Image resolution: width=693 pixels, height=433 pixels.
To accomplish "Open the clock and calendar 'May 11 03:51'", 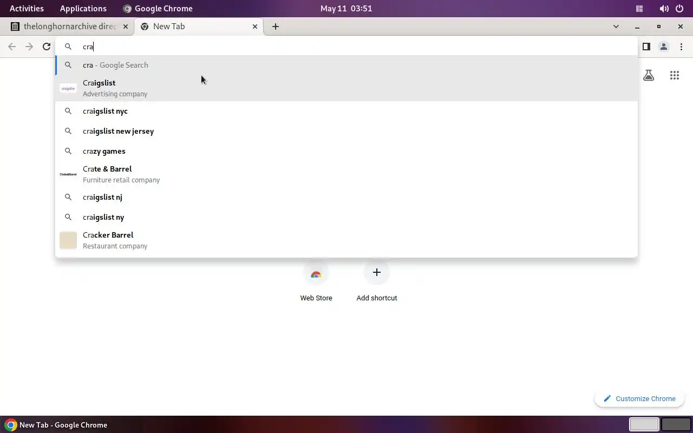I will click(x=346, y=8).
